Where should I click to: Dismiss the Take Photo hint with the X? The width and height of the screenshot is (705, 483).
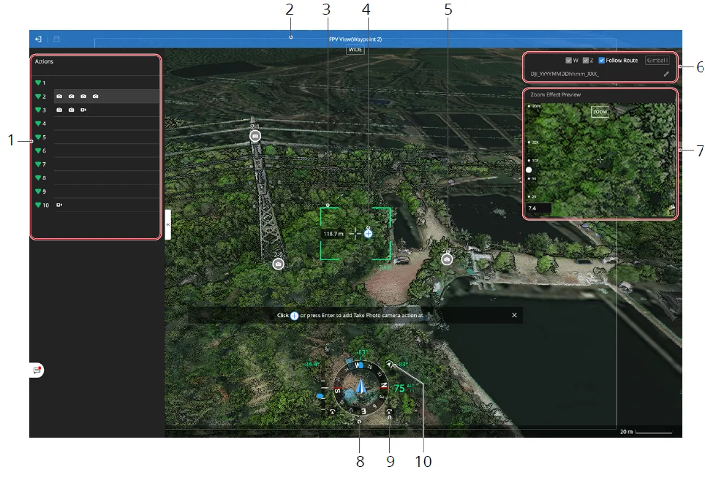tap(514, 315)
